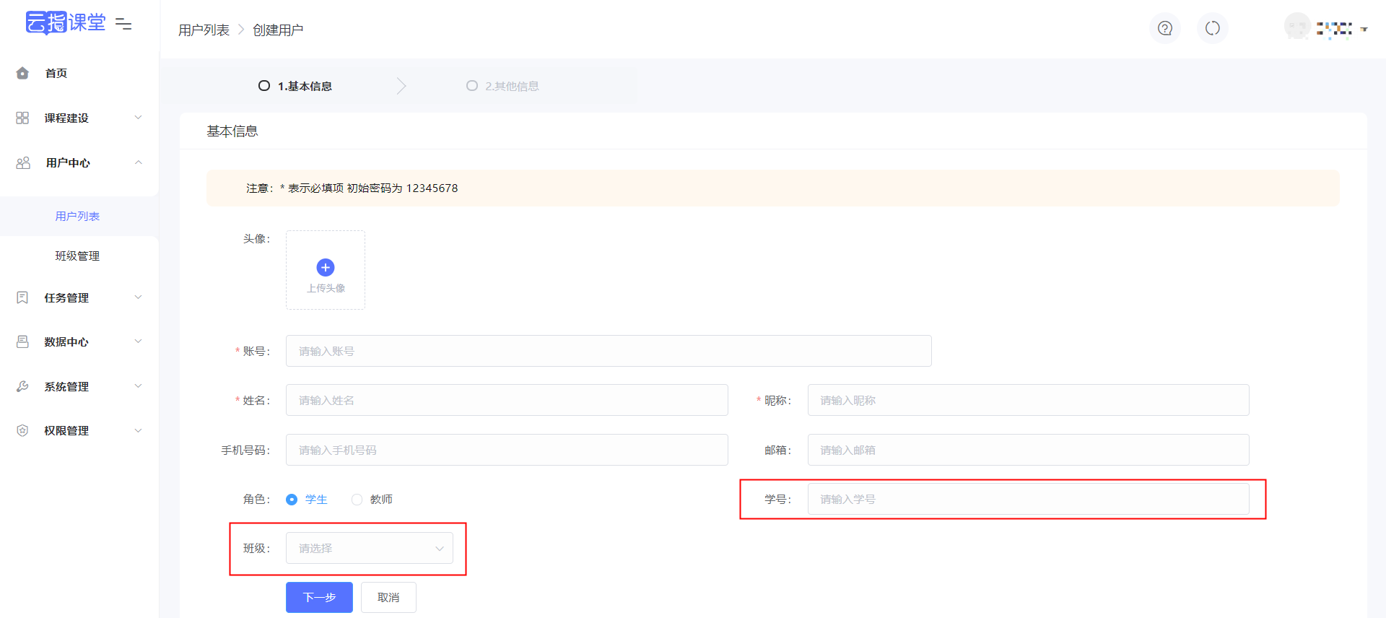
Task: Click the 系统管理 wrench icon
Action: tap(22, 386)
